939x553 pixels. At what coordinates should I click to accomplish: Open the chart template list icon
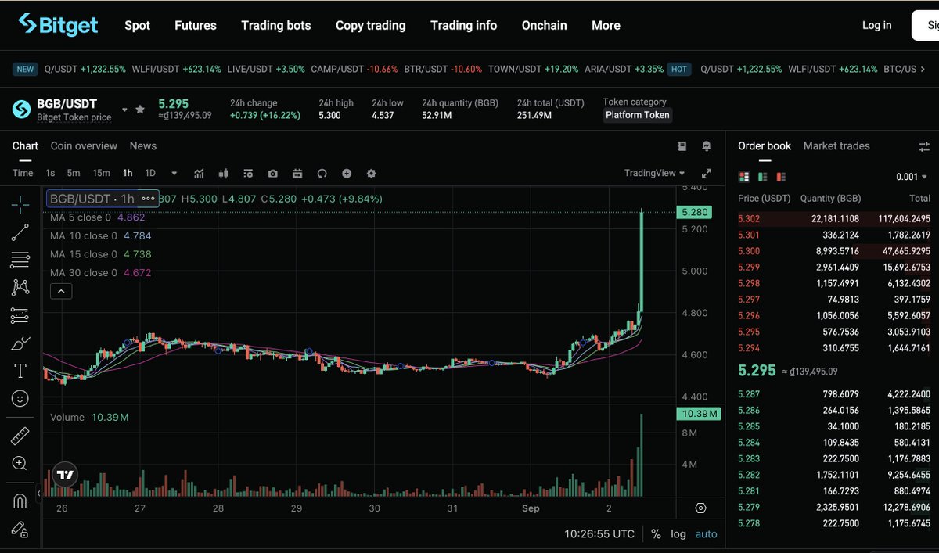[x=248, y=173]
